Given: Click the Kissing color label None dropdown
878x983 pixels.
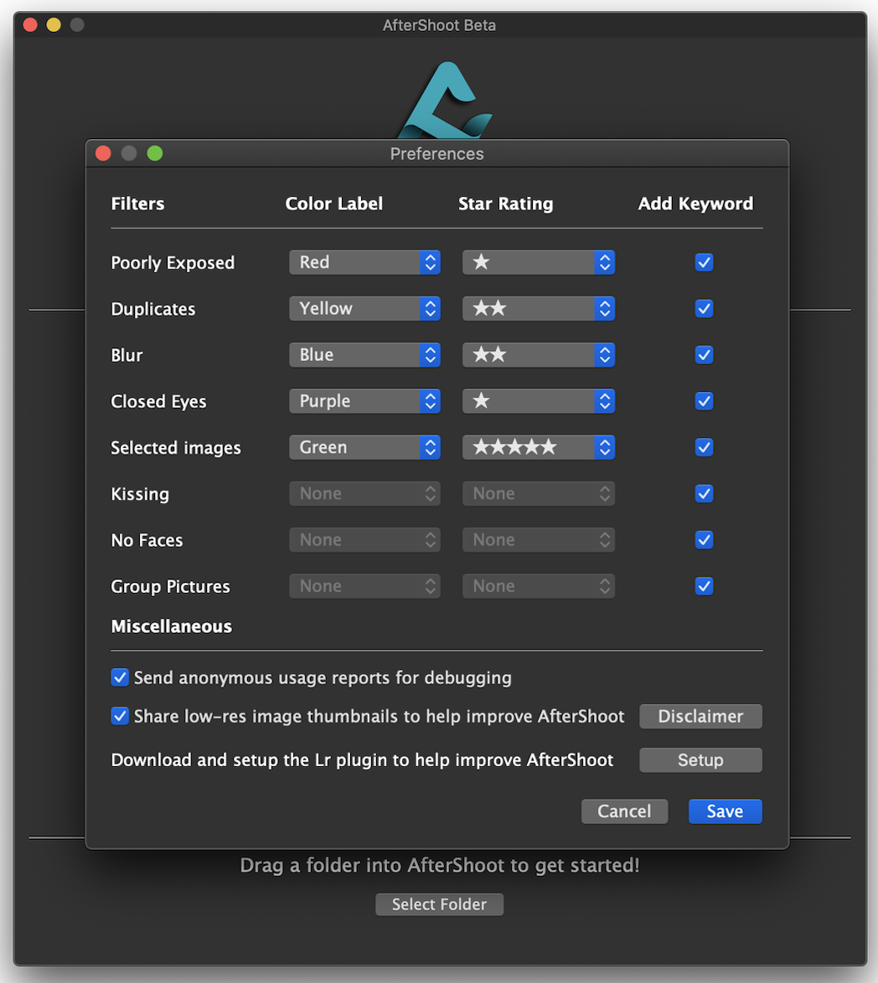Looking at the screenshot, I should pyautogui.click(x=364, y=494).
